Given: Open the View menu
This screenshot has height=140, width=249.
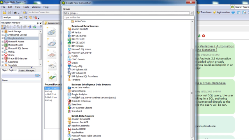Looking at the screenshot, I should pos(18,7).
